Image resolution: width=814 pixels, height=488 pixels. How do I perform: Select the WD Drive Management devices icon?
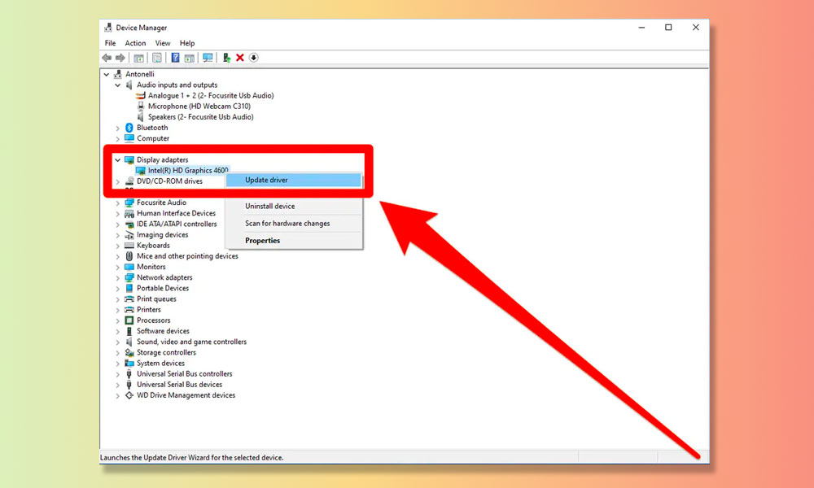129,395
